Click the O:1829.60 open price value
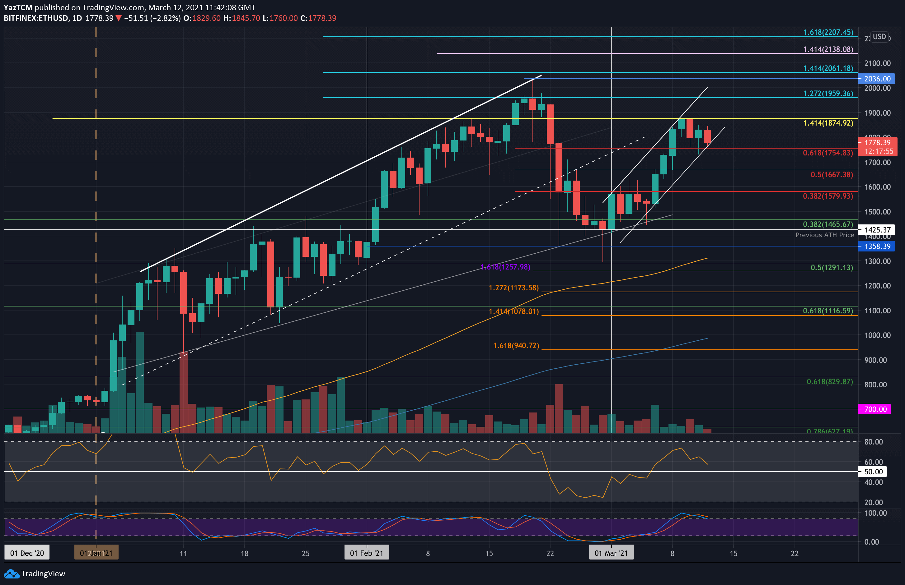The image size is (905, 585). point(202,18)
